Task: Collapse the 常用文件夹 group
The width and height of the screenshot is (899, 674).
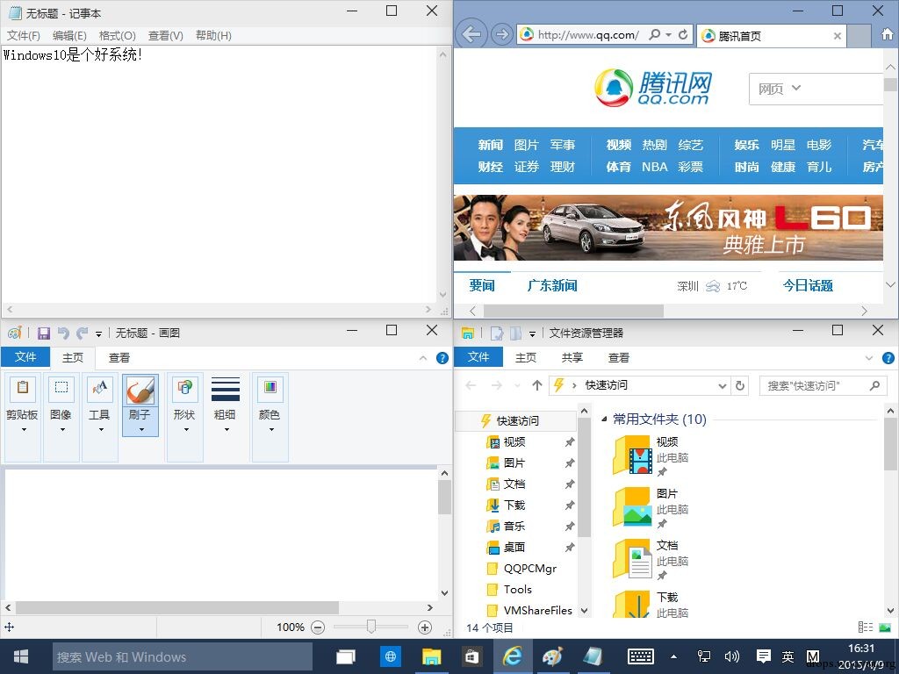Action: pyautogui.click(x=604, y=419)
